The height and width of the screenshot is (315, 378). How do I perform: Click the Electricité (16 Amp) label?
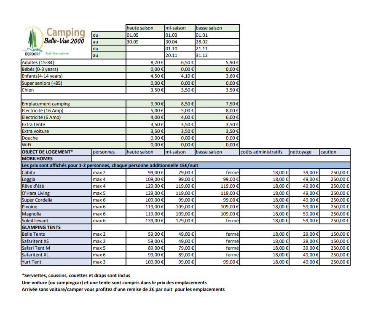pos(42,110)
